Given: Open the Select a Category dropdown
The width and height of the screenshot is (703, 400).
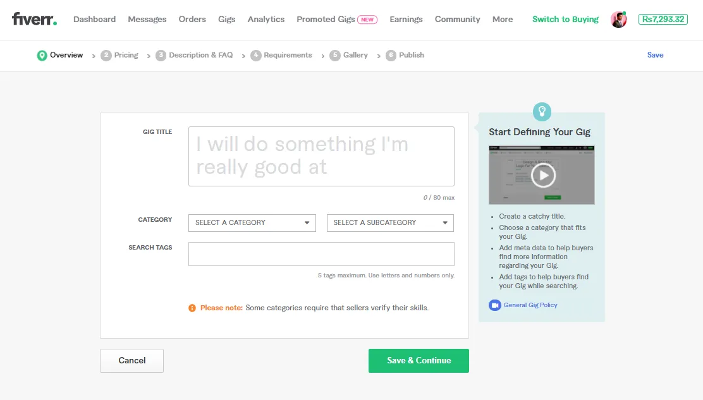Looking at the screenshot, I should pyautogui.click(x=252, y=222).
